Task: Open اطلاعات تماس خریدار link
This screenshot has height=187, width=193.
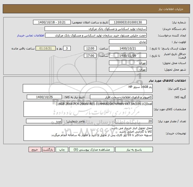Action: [x=31, y=35]
